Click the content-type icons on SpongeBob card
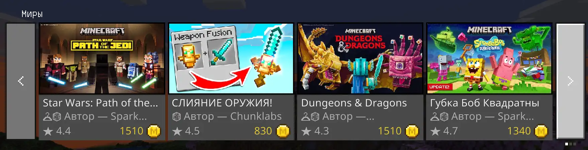 [x=439, y=117]
